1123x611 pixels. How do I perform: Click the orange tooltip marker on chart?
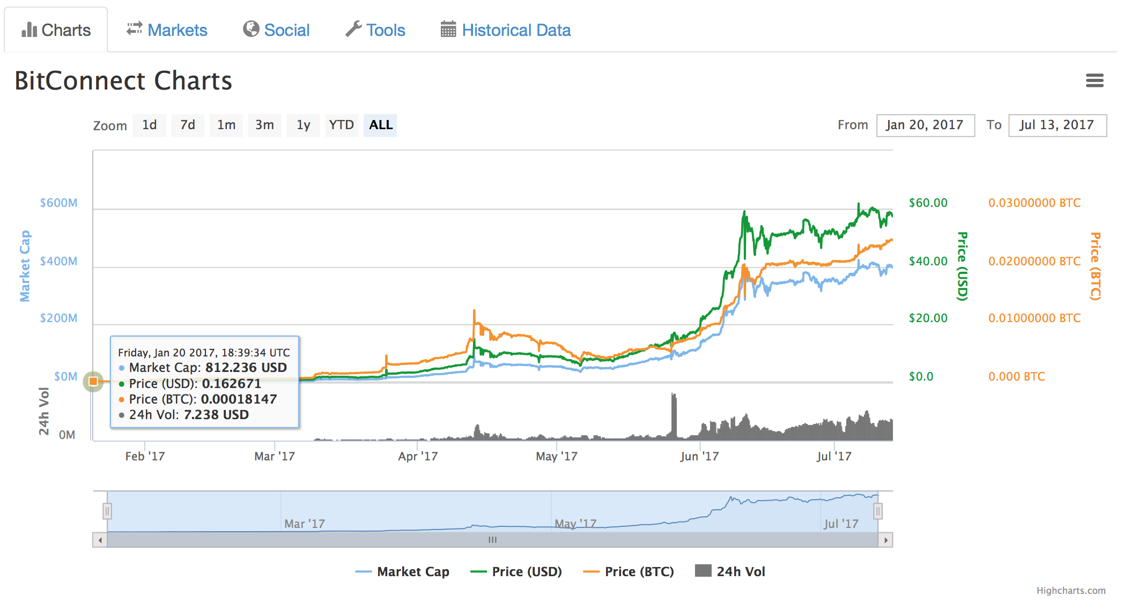93,382
